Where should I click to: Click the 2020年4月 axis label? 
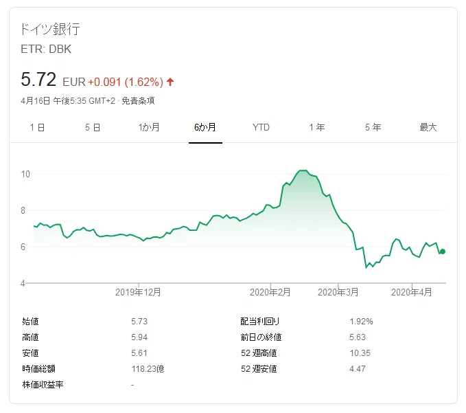point(412,292)
